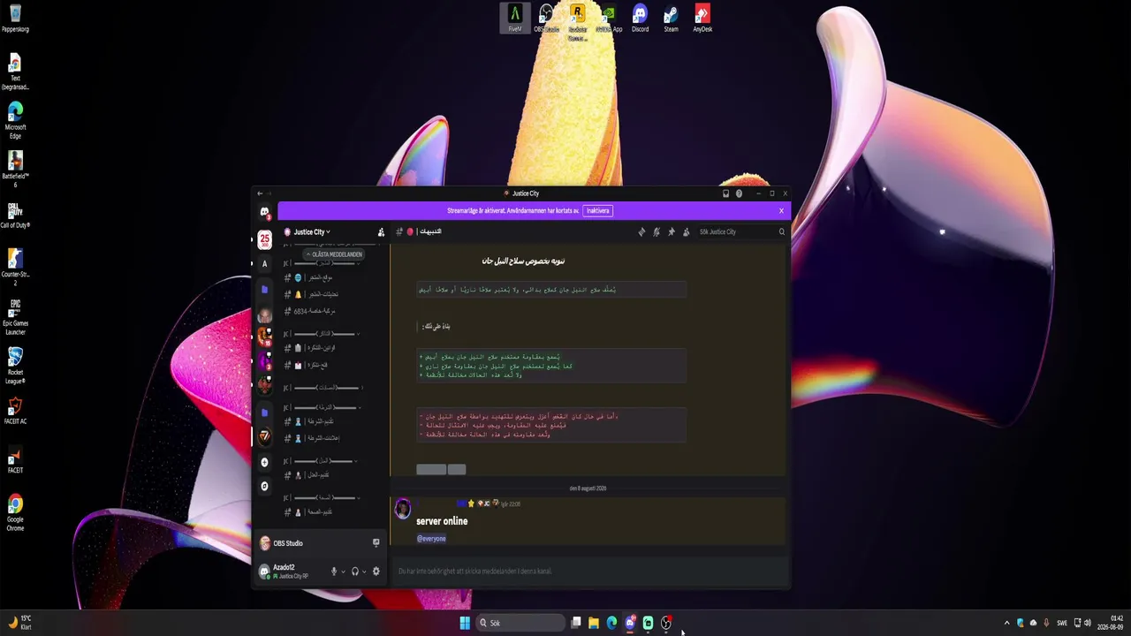This screenshot has width=1131, height=636.
Task: Open Discord desktop shortcut
Action: [x=640, y=18]
